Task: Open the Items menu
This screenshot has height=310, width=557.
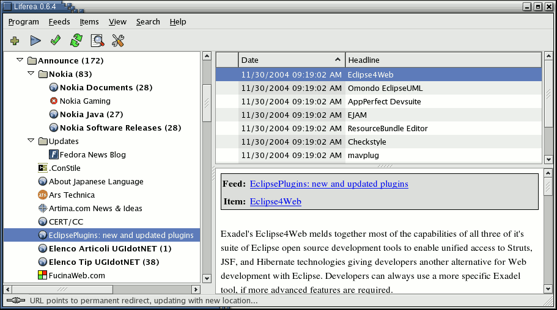Action: 89,22
